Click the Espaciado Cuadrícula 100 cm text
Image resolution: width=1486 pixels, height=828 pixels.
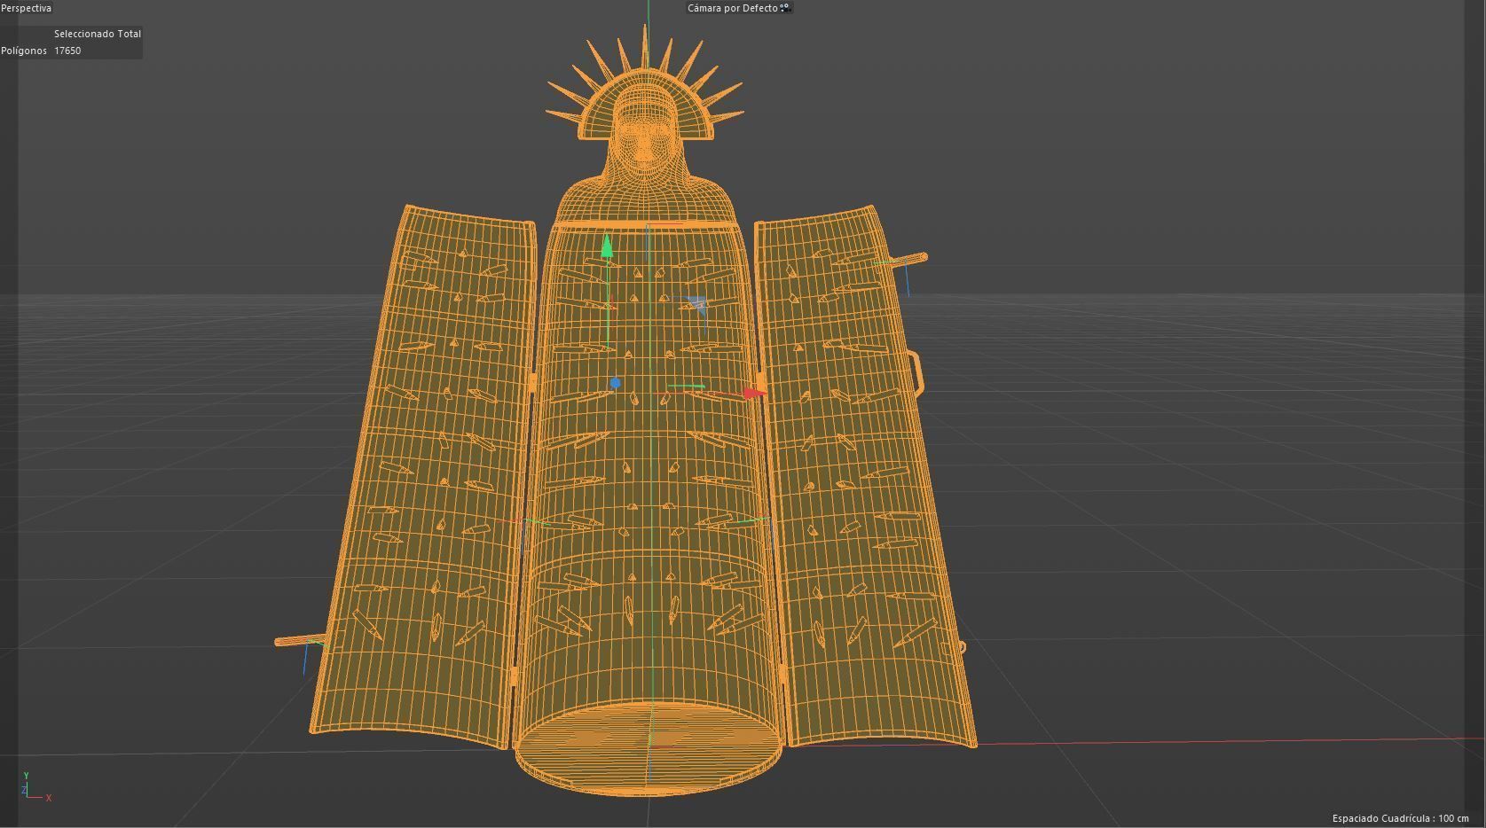pos(1400,818)
